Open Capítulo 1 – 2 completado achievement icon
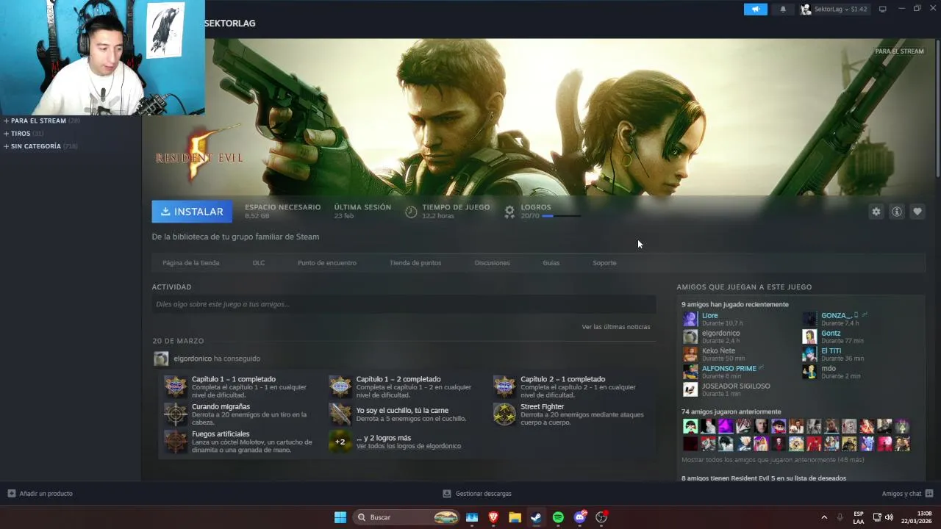 (x=340, y=386)
